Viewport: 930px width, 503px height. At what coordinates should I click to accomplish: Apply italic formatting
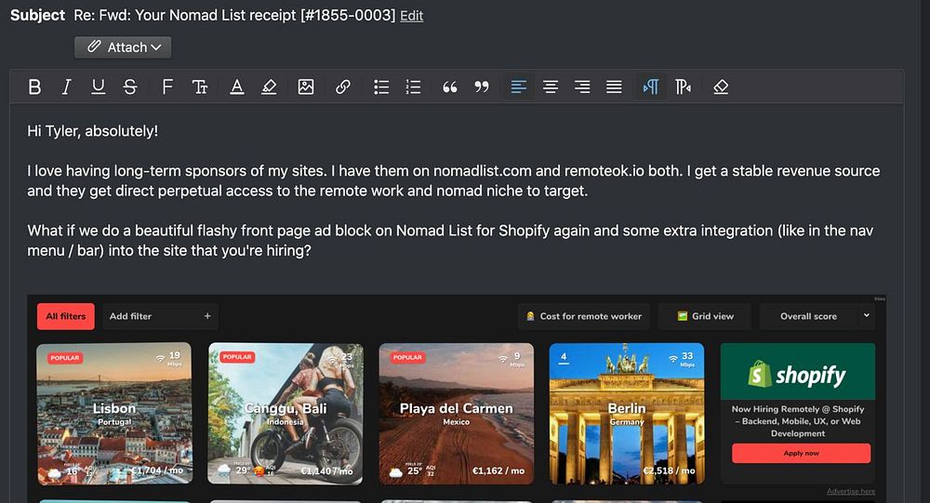(66, 87)
